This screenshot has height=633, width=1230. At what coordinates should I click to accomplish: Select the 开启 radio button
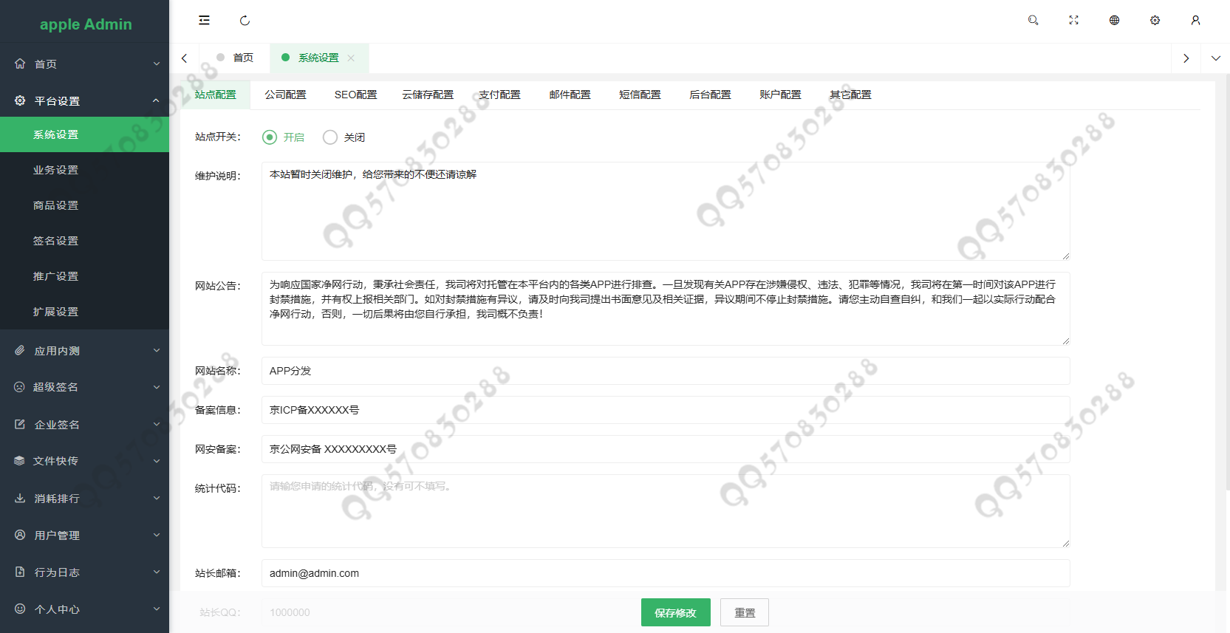click(x=270, y=137)
